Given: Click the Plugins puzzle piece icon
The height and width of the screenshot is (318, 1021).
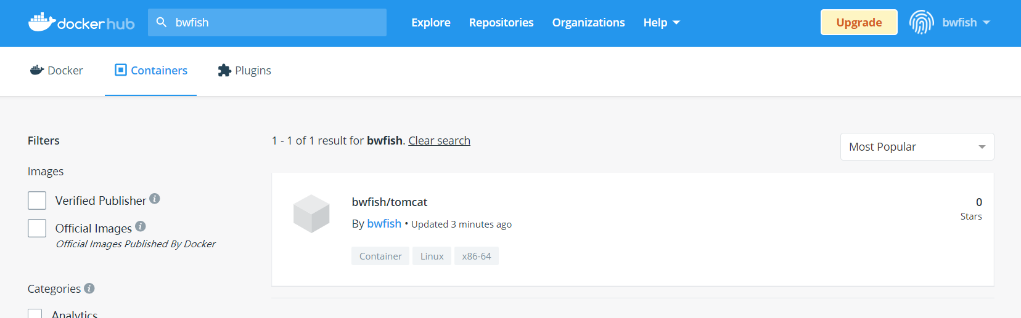Looking at the screenshot, I should [224, 70].
